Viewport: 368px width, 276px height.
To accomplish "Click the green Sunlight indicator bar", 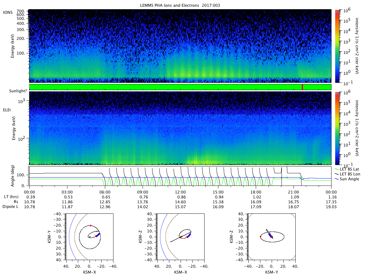I will click(x=180, y=87).
